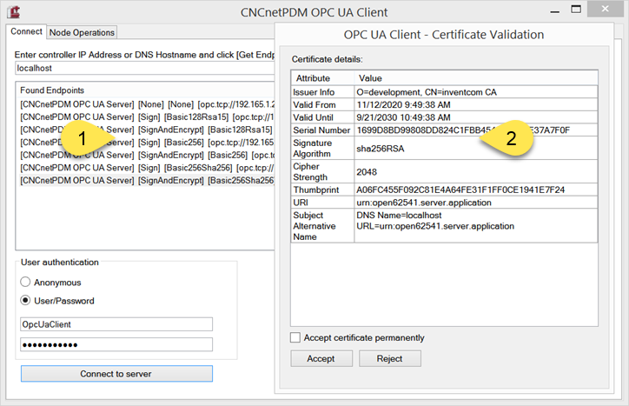Close the Certificate Validation dialog

[605, 10]
